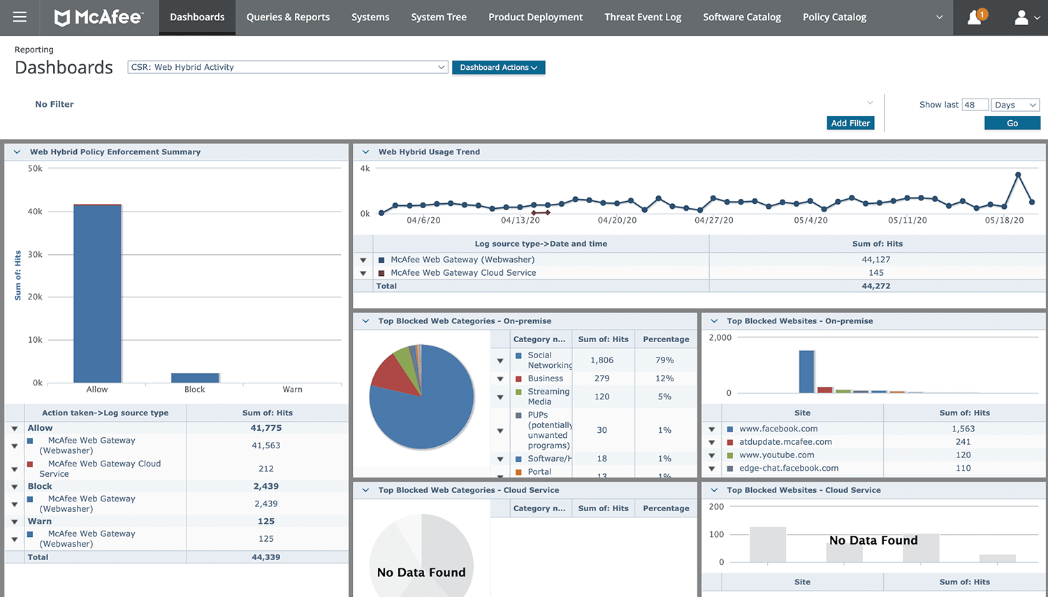Expand the atdupdate.mcafee.com row arrow
This screenshot has width=1048, height=597.
(x=712, y=443)
